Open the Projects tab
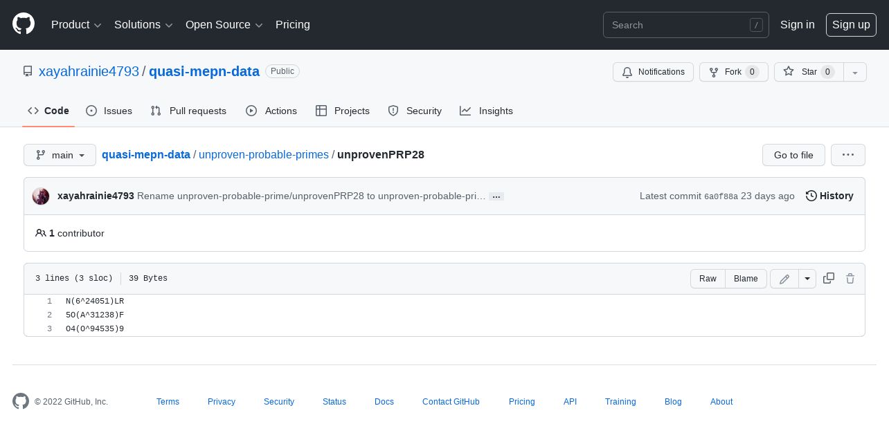This screenshot has width=889, height=444. click(x=343, y=111)
